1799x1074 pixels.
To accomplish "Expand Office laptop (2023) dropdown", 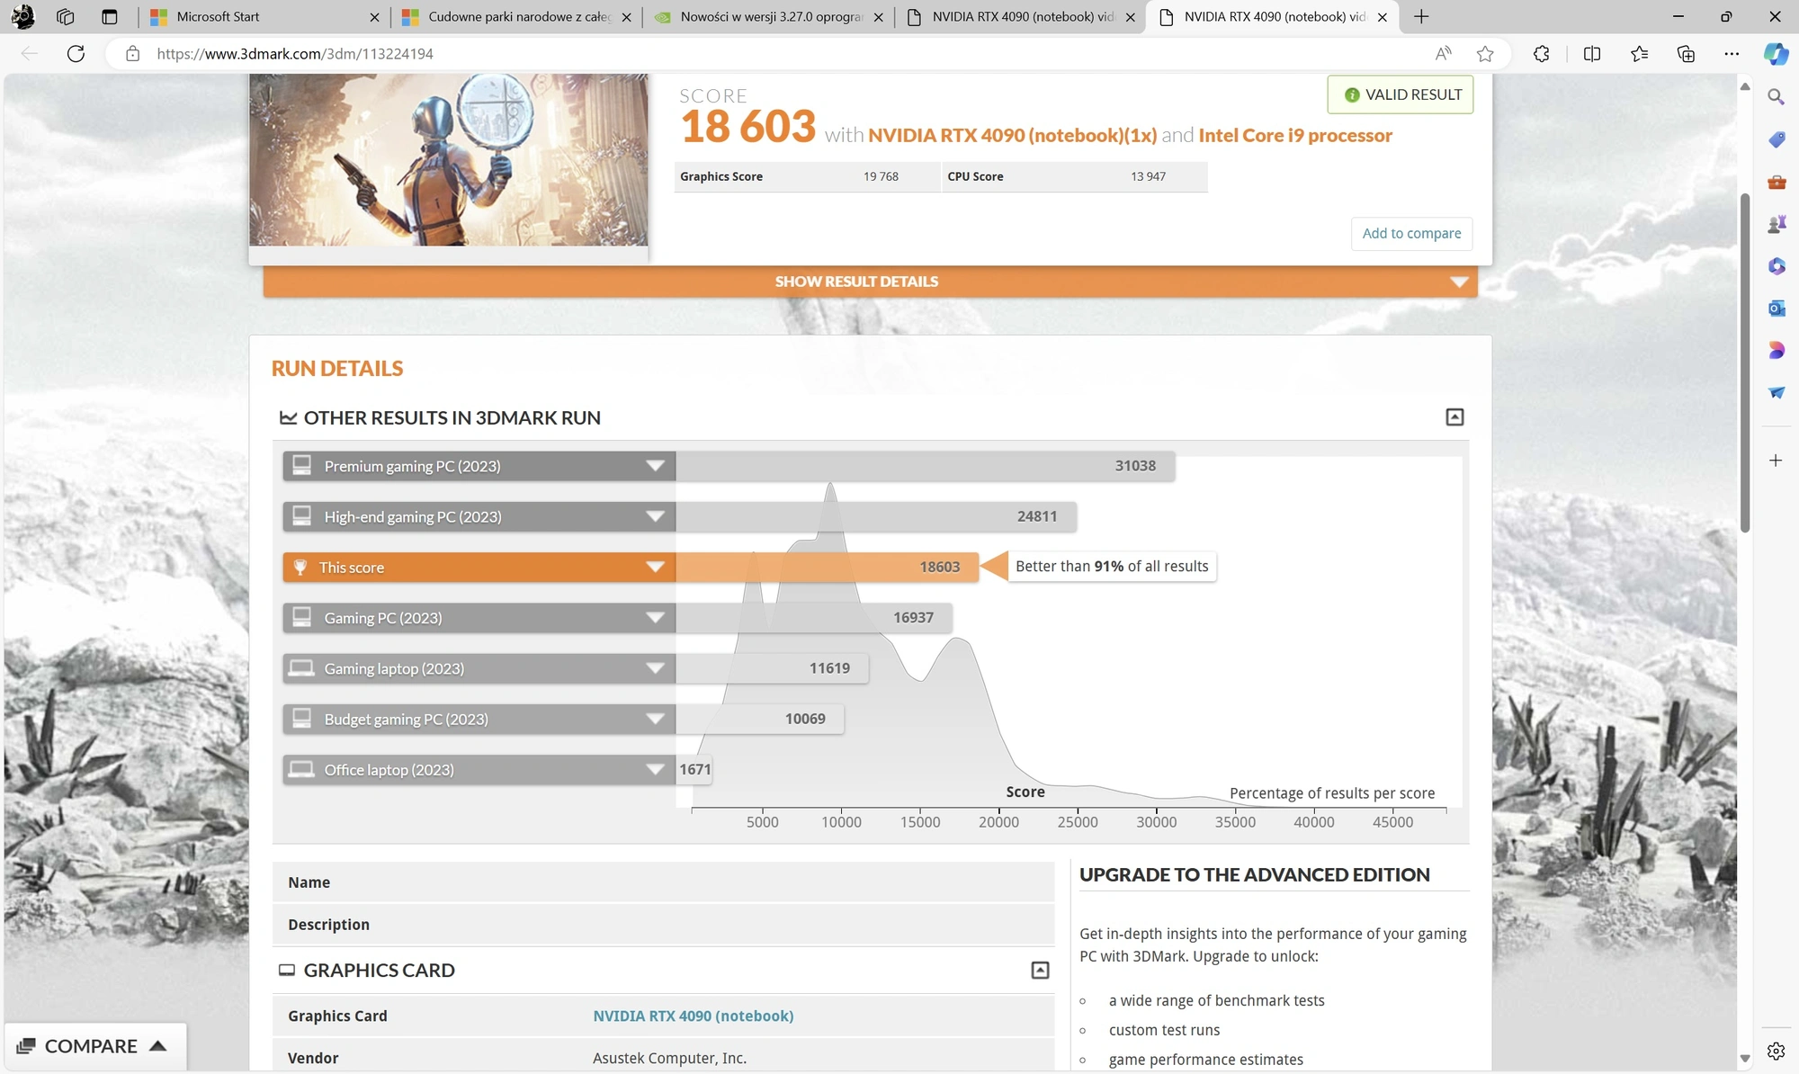I will point(655,769).
